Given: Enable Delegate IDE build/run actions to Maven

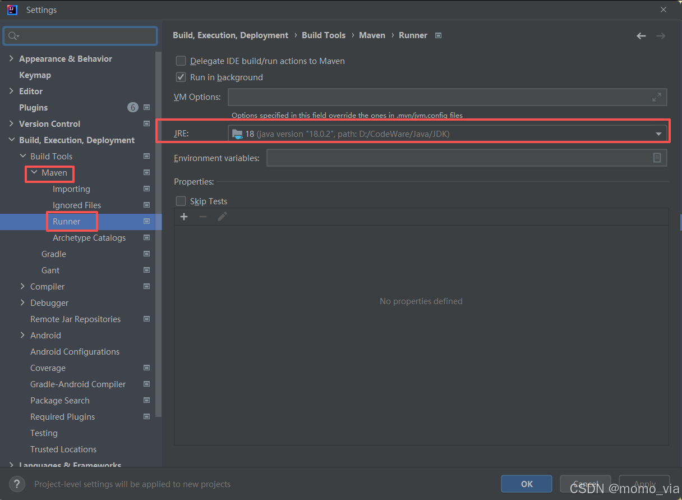Looking at the screenshot, I should [x=181, y=61].
